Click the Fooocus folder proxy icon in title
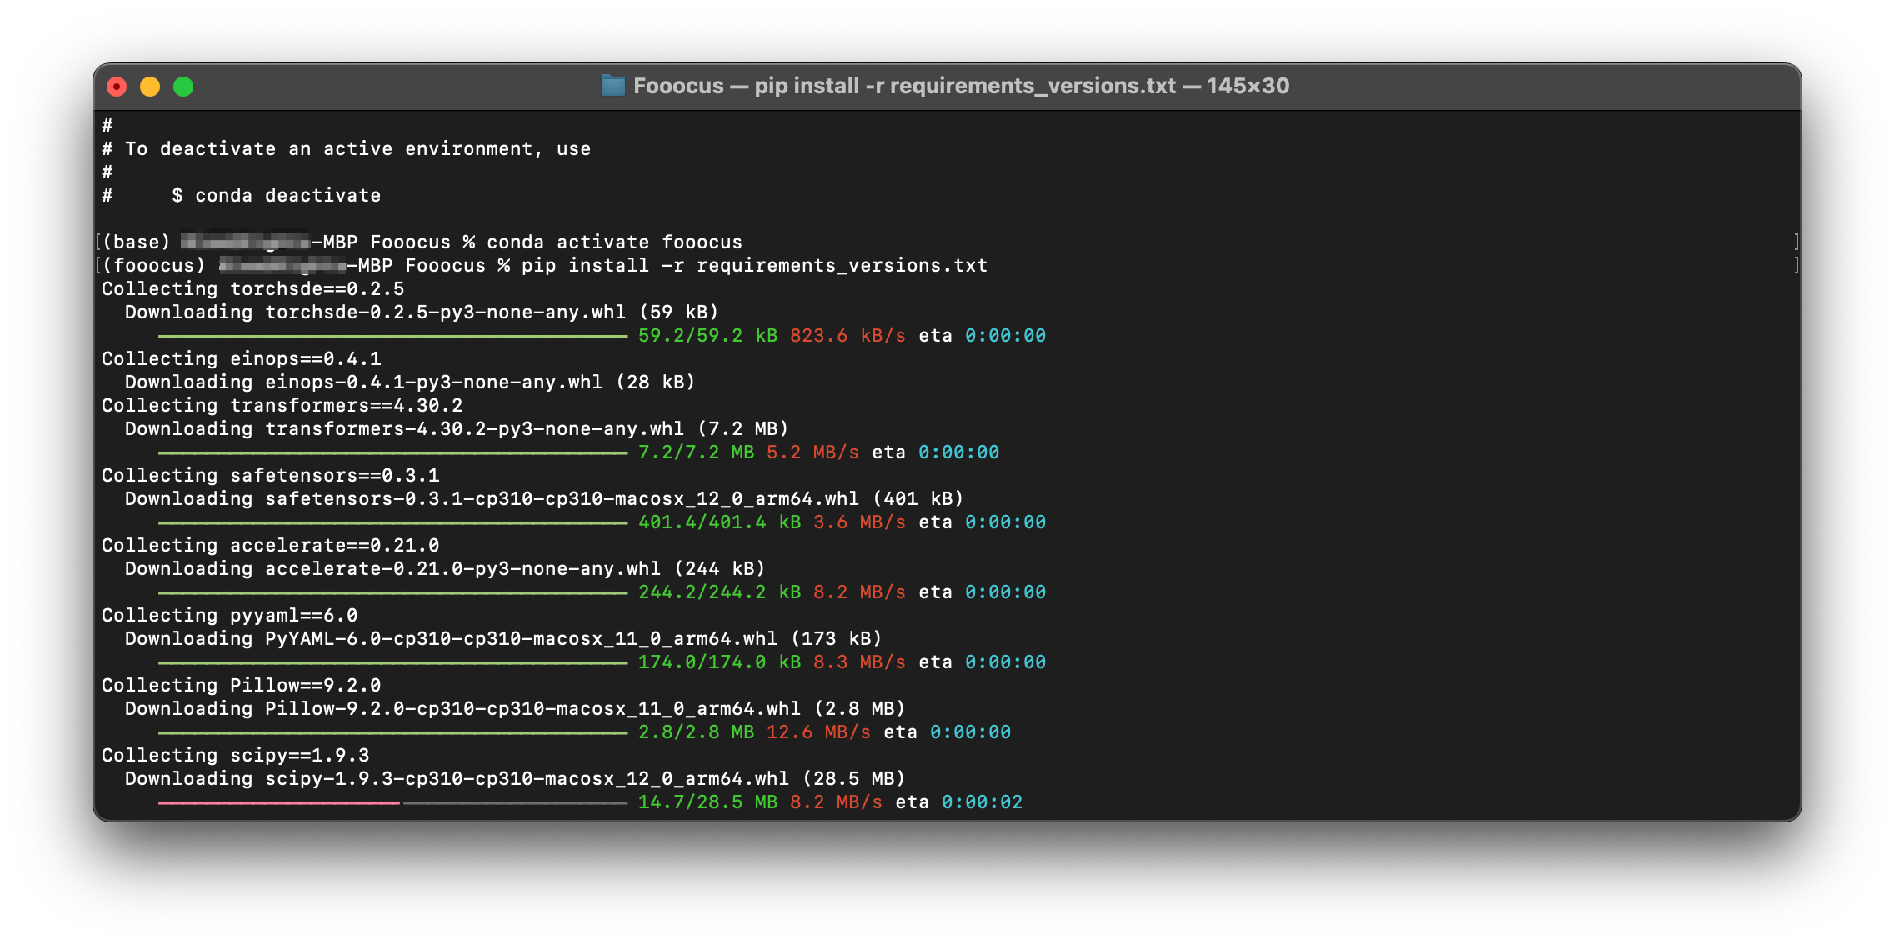 tap(612, 86)
